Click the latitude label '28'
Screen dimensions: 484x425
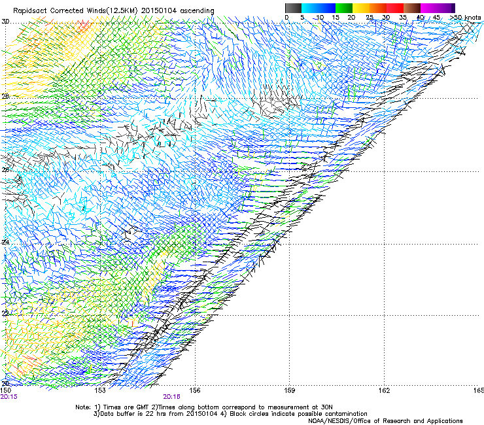pos(5,96)
